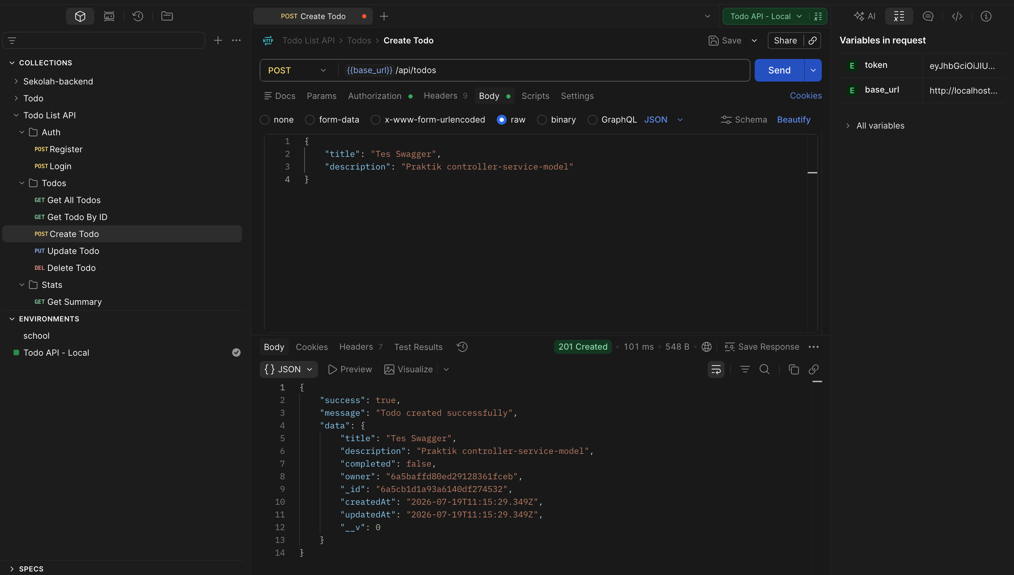The image size is (1014, 575).
Task: Open the response JSON format dropdown
Action: click(288, 369)
